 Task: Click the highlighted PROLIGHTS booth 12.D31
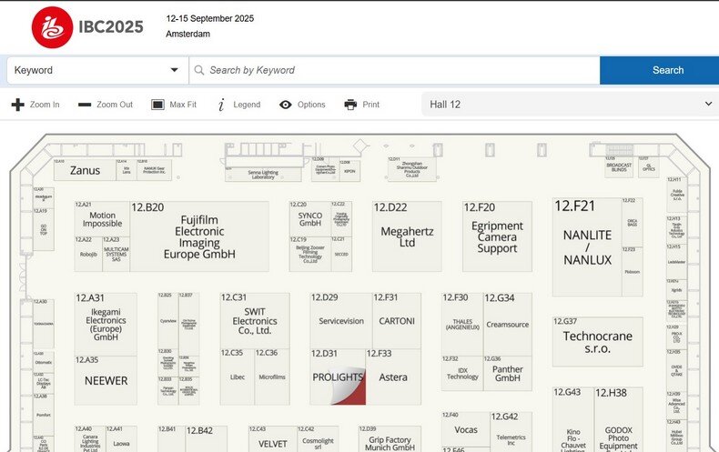(338, 377)
